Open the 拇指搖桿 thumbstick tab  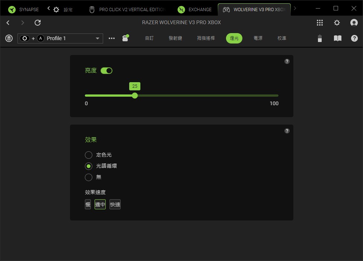coord(206,38)
